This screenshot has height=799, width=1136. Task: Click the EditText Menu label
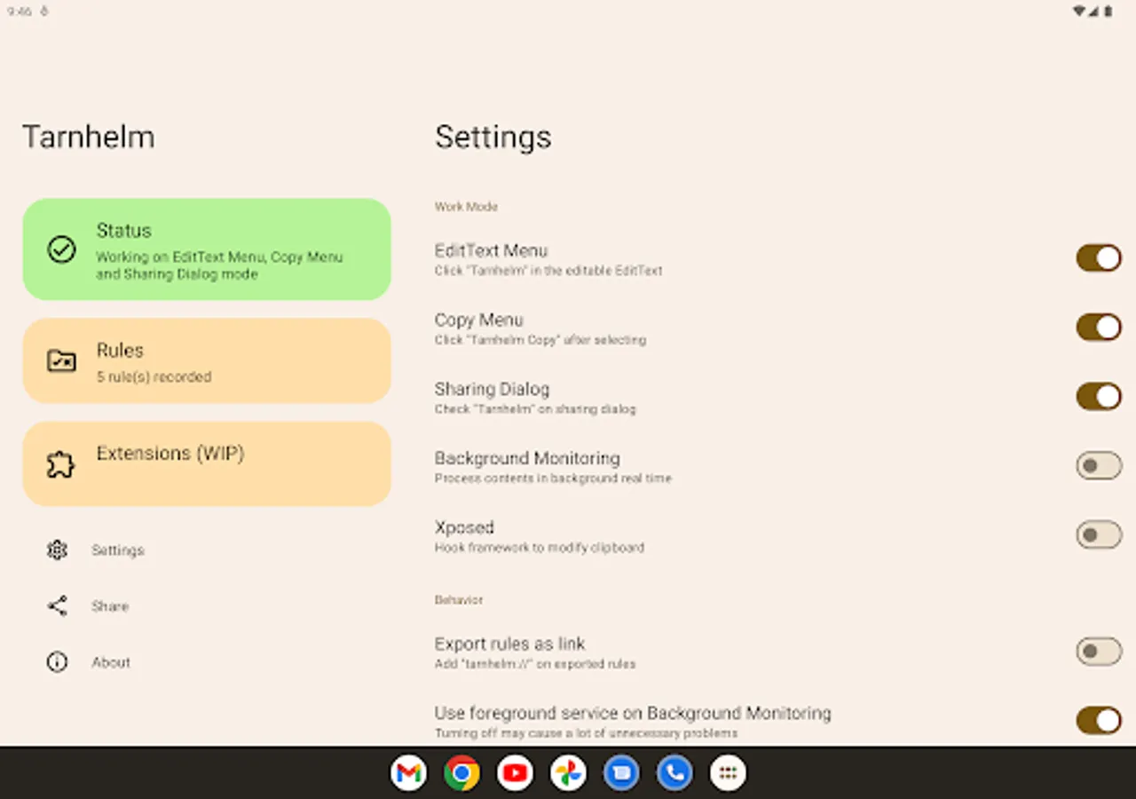(491, 250)
